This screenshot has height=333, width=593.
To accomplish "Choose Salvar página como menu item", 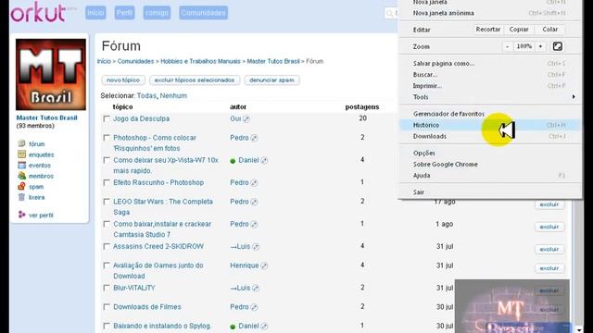I will pyautogui.click(x=490, y=64).
